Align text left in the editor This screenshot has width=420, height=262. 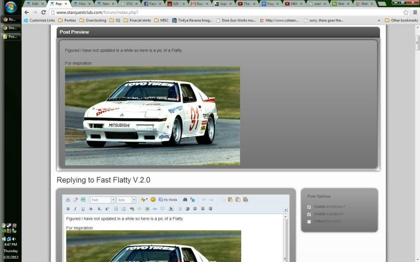[x=195, y=209]
